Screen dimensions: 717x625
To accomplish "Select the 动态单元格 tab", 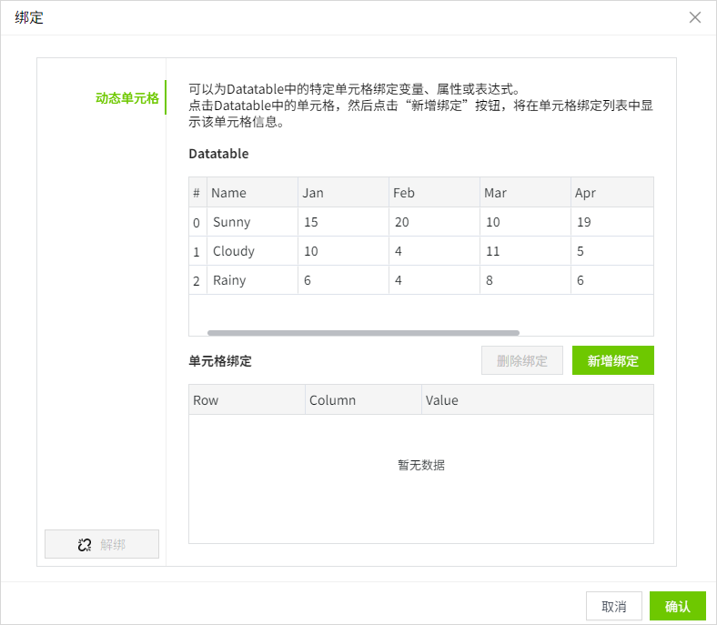I will coord(126,98).
